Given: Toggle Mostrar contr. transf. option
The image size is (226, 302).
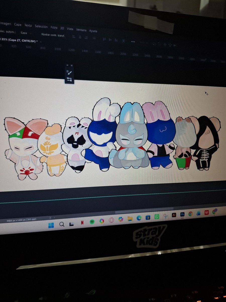Looking at the screenshot, I should [53, 35].
